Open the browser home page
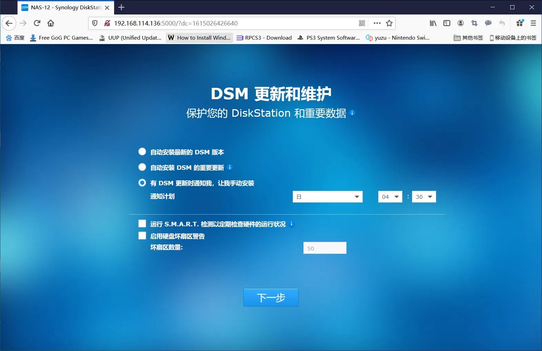 point(51,23)
